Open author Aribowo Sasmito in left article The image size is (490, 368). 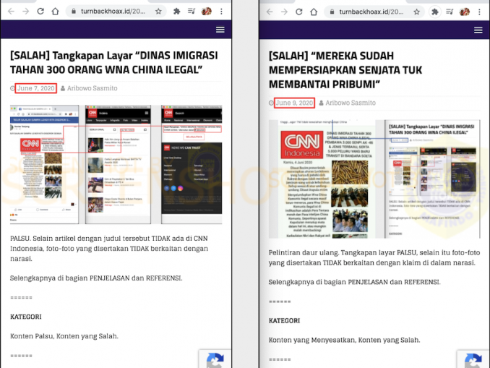93,88
